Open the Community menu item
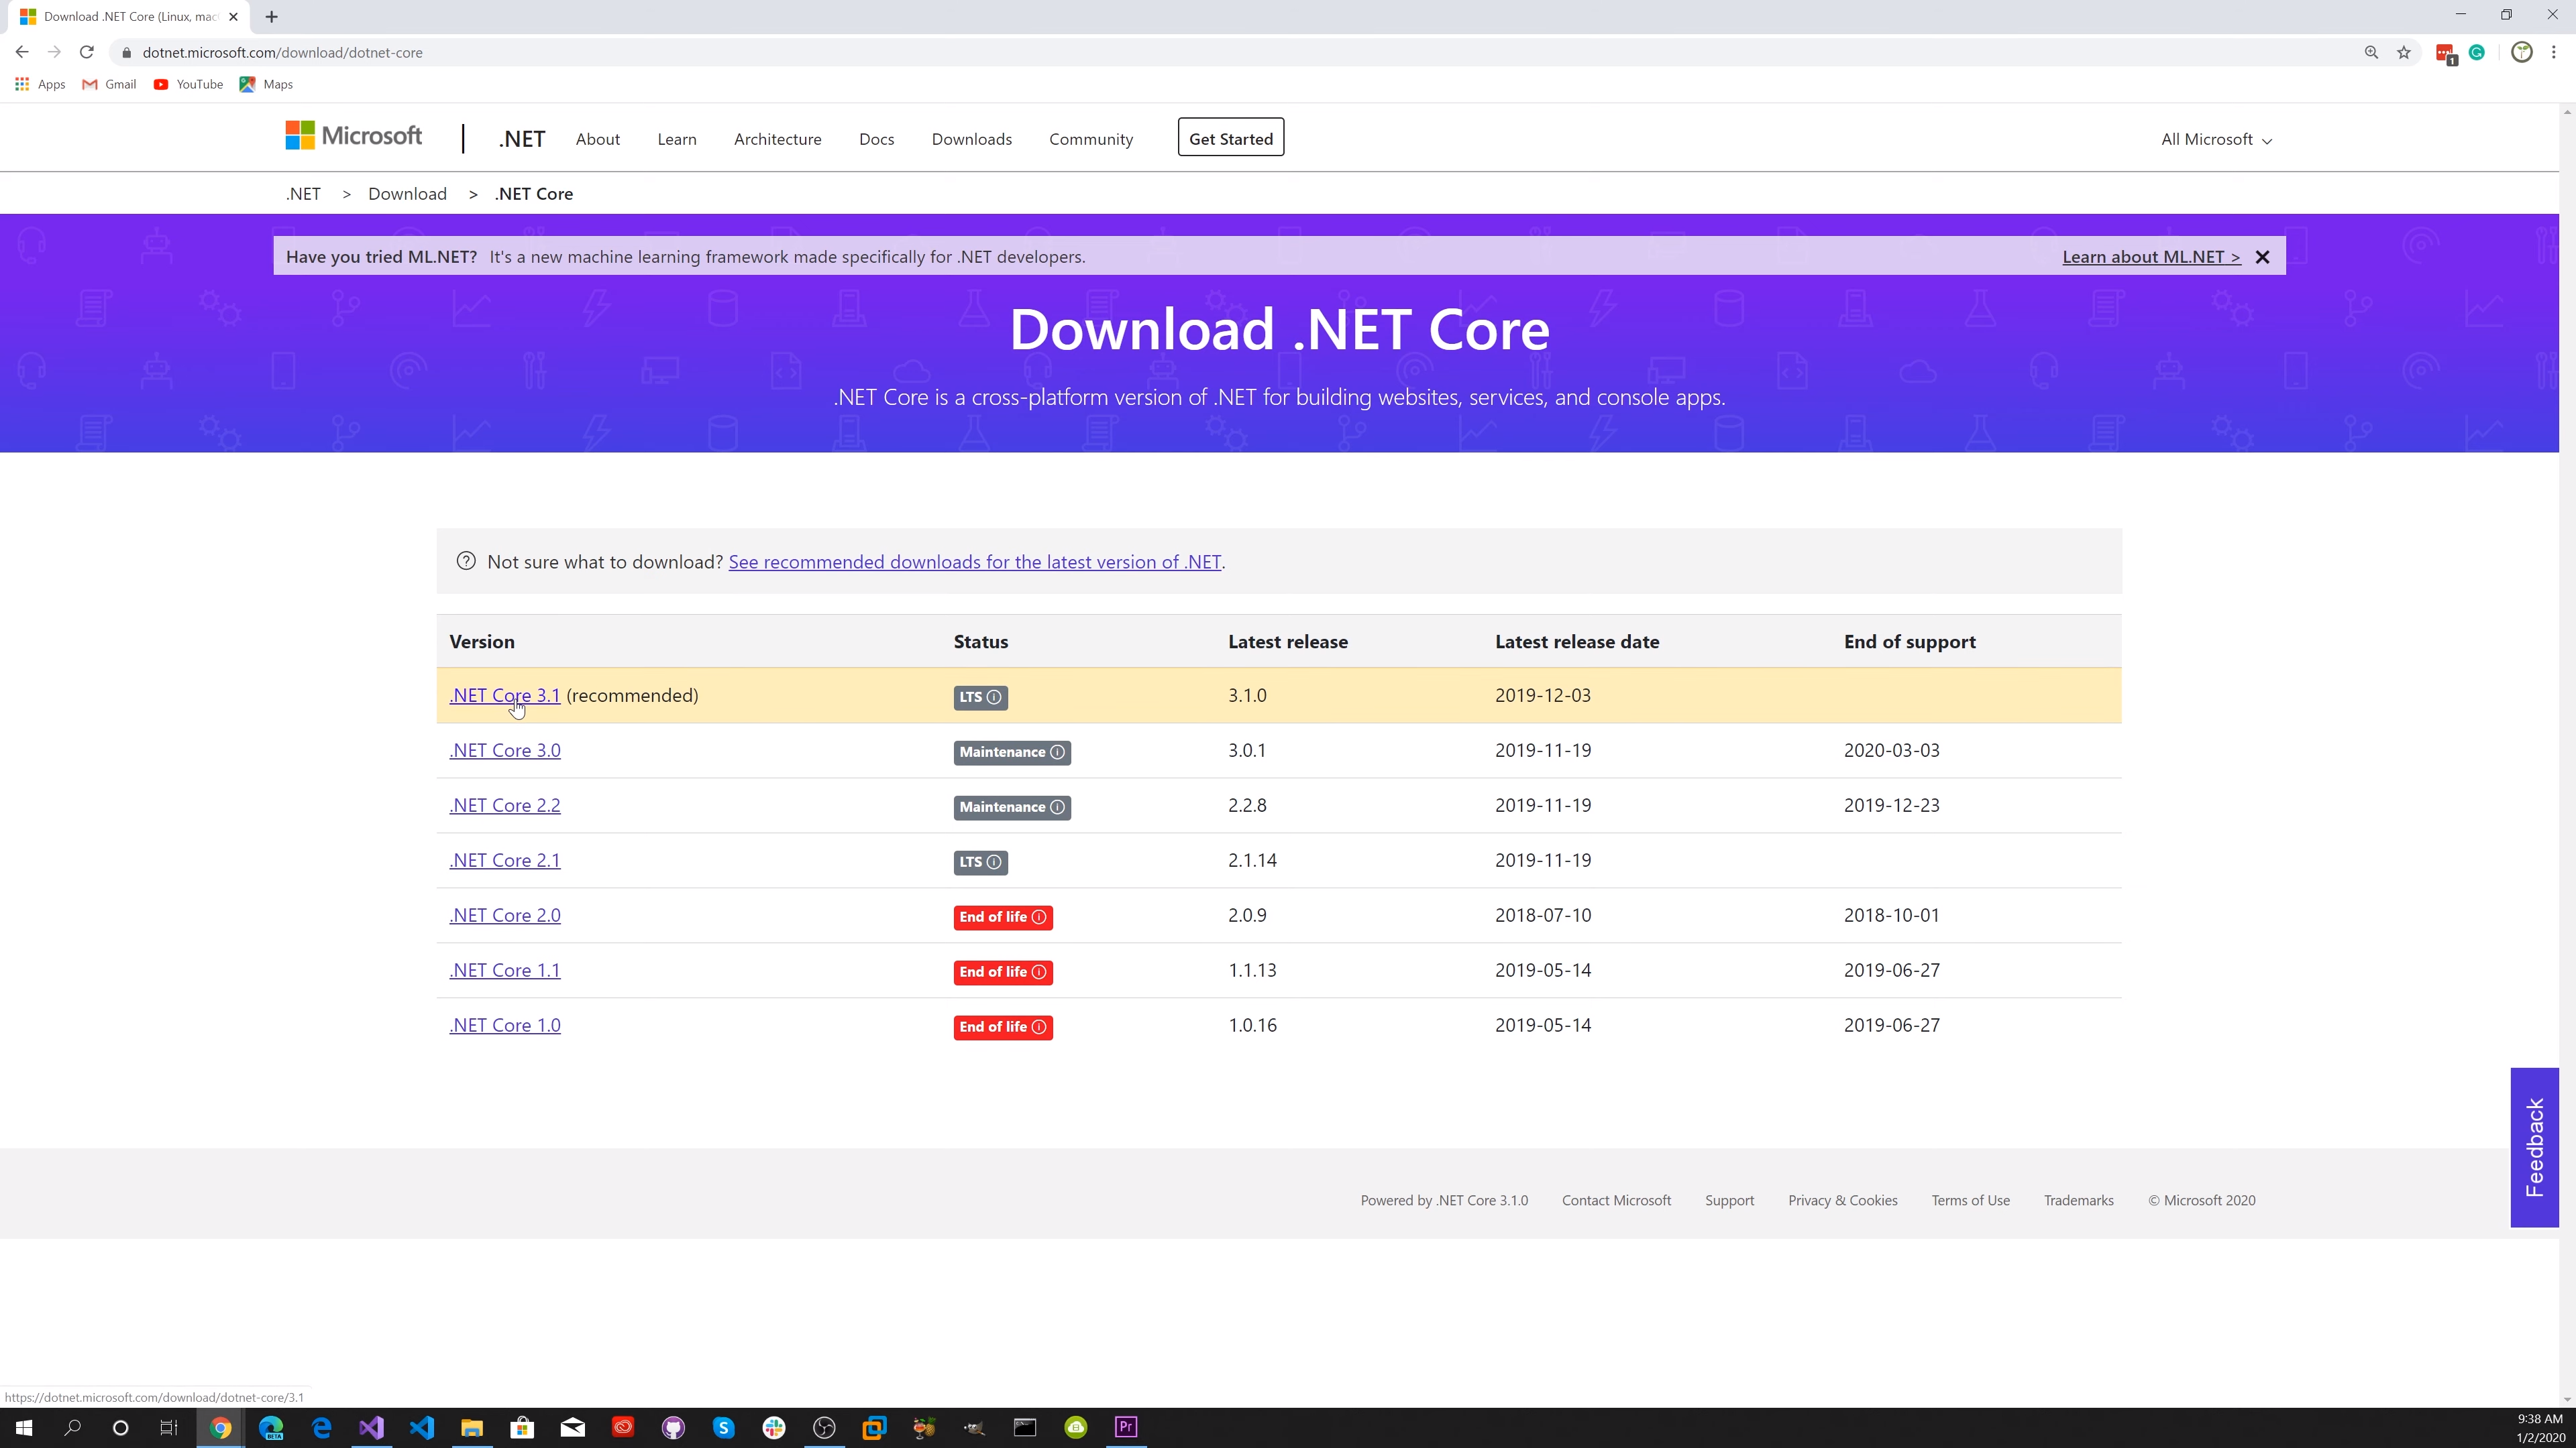 click(x=1091, y=139)
